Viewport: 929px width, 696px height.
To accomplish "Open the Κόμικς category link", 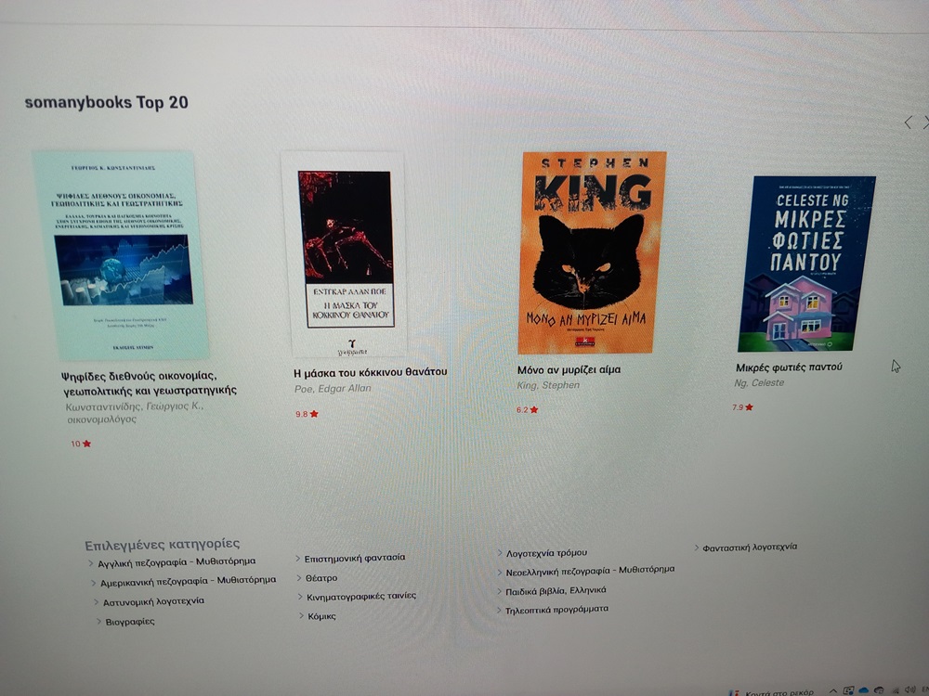I will (321, 616).
